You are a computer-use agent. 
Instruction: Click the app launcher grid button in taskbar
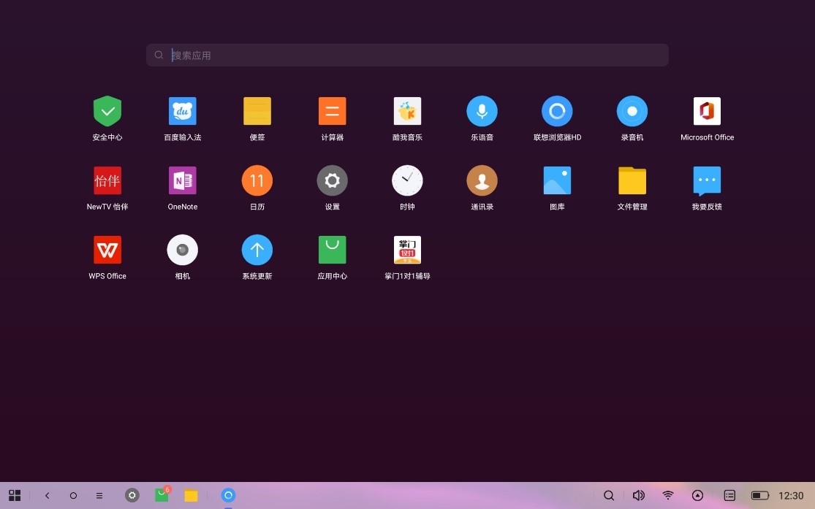pyautogui.click(x=15, y=496)
